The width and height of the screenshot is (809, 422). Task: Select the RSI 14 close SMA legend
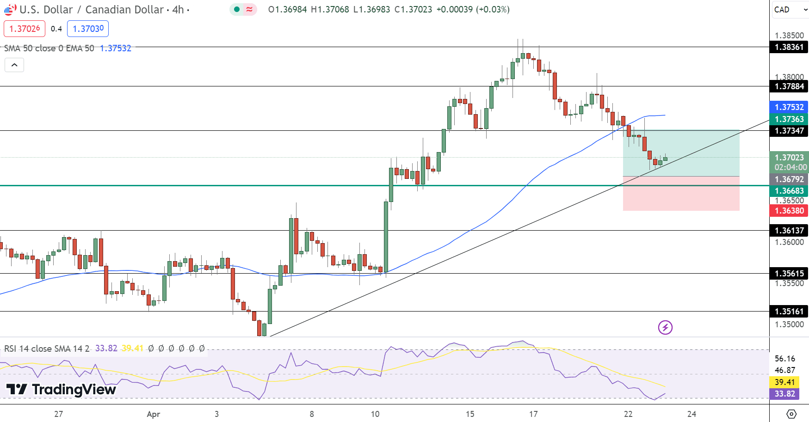(x=47, y=349)
